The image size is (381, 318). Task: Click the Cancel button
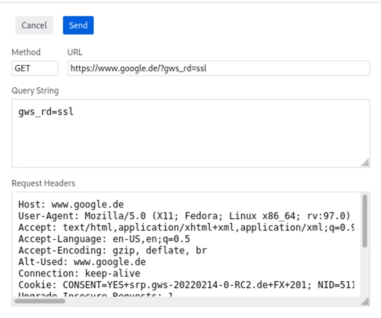pyautogui.click(x=34, y=25)
